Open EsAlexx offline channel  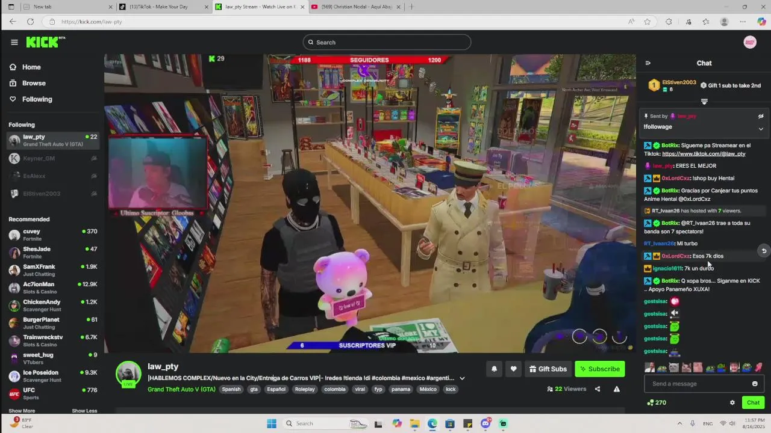(x=52, y=176)
